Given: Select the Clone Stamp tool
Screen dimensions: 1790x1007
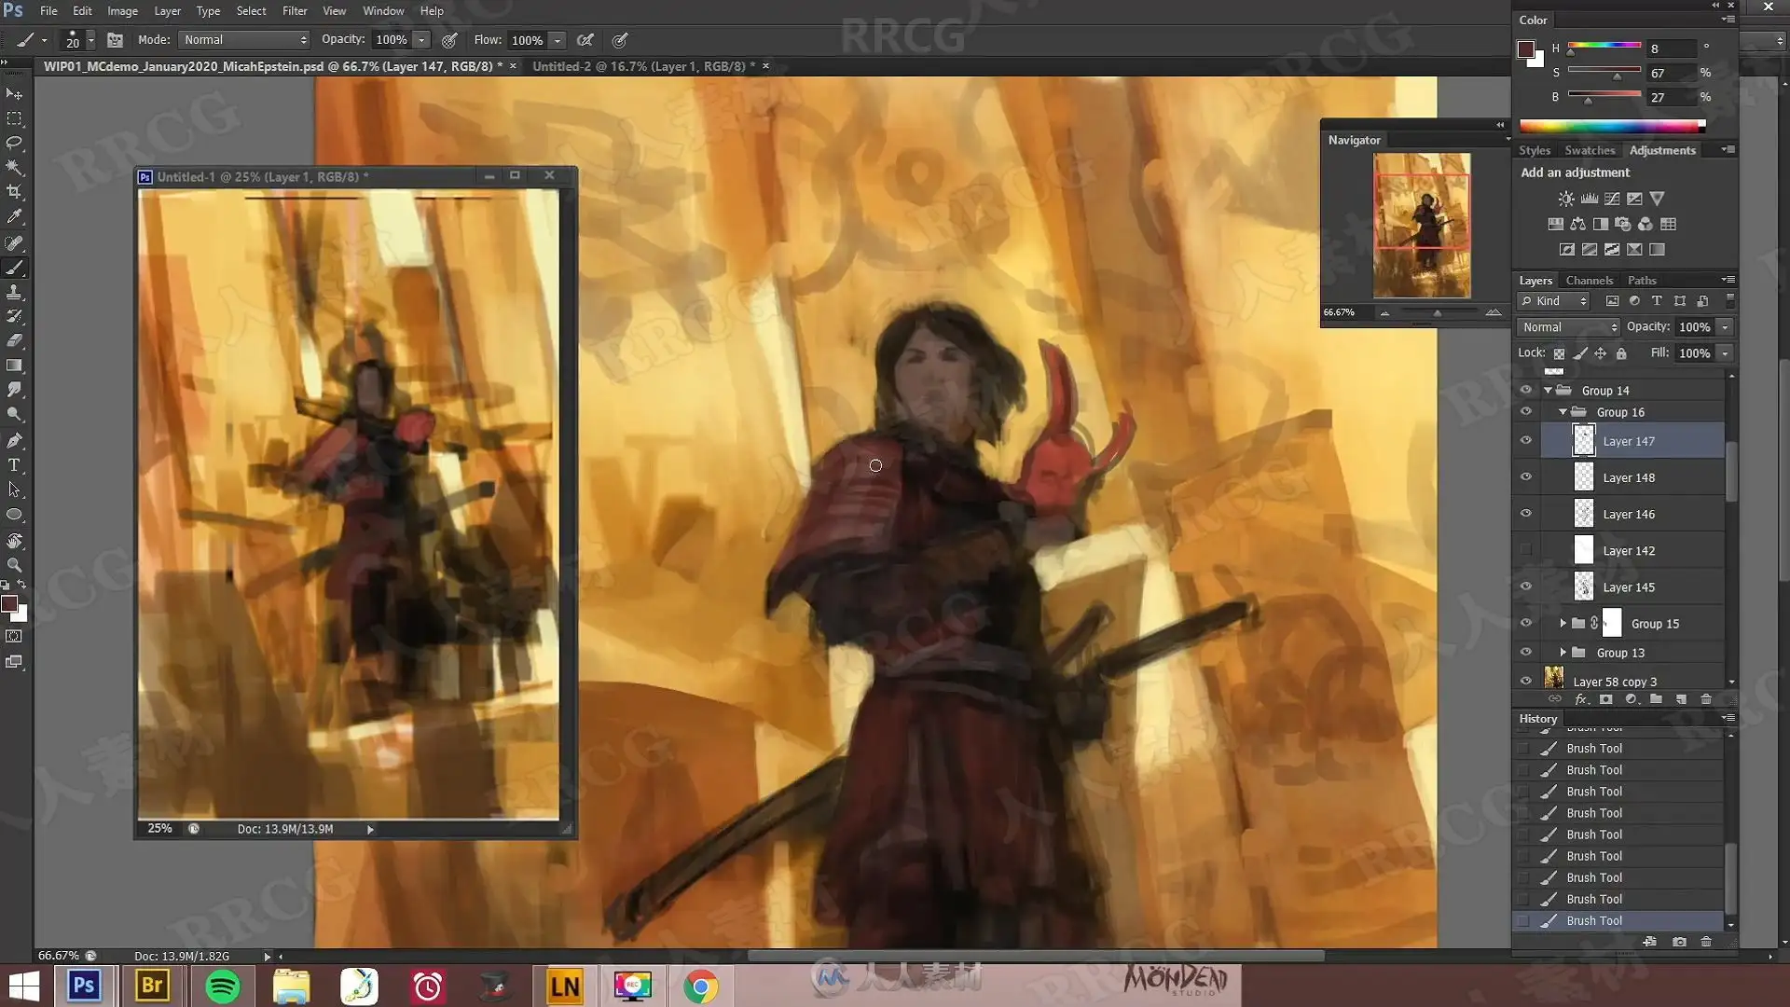Looking at the screenshot, I should 14,292.
